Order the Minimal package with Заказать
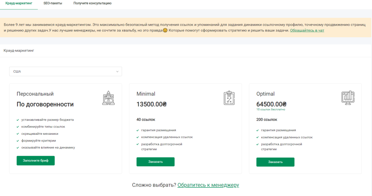 click(x=155, y=162)
